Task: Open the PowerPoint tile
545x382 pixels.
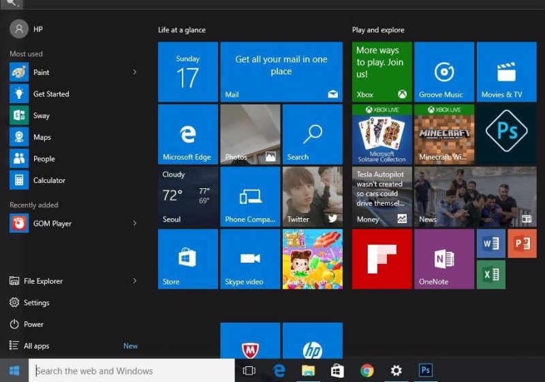Action: click(x=522, y=244)
